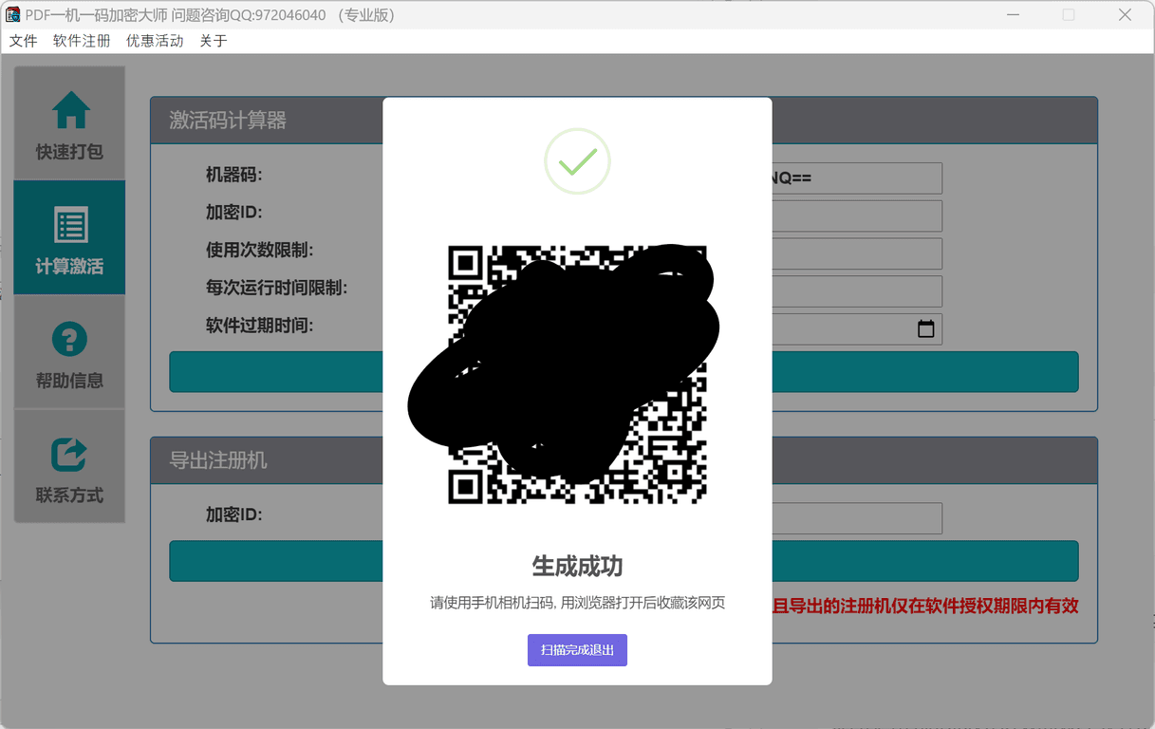The height and width of the screenshot is (729, 1155).
Task: Click green button in 激活码计算器 panel
Action: coord(924,372)
